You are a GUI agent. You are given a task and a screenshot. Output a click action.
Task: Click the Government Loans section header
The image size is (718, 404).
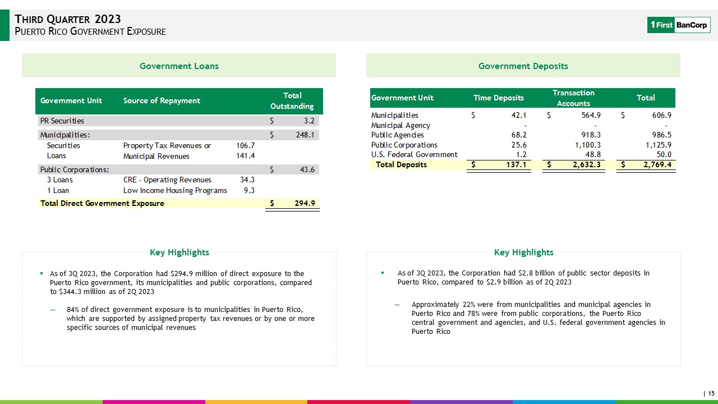[x=179, y=66]
